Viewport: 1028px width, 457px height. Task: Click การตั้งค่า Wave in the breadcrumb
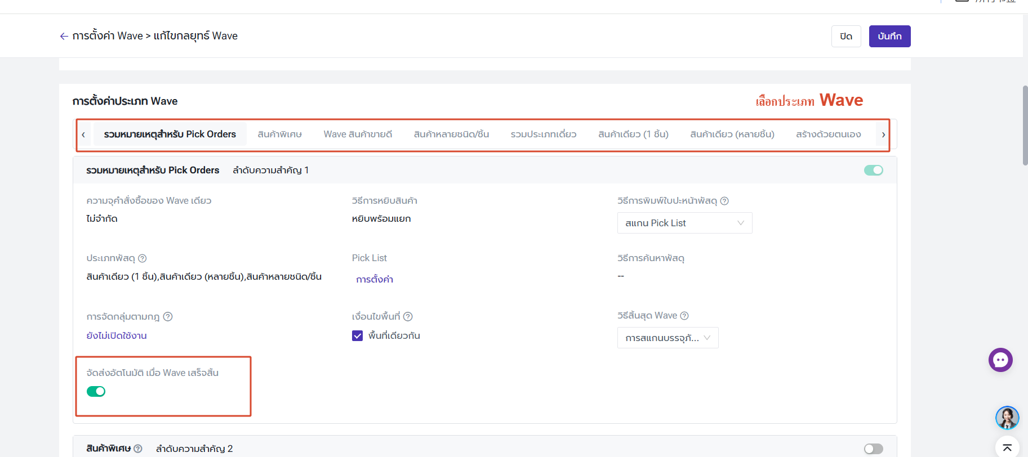pyautogui.click(x=108, y=36)
